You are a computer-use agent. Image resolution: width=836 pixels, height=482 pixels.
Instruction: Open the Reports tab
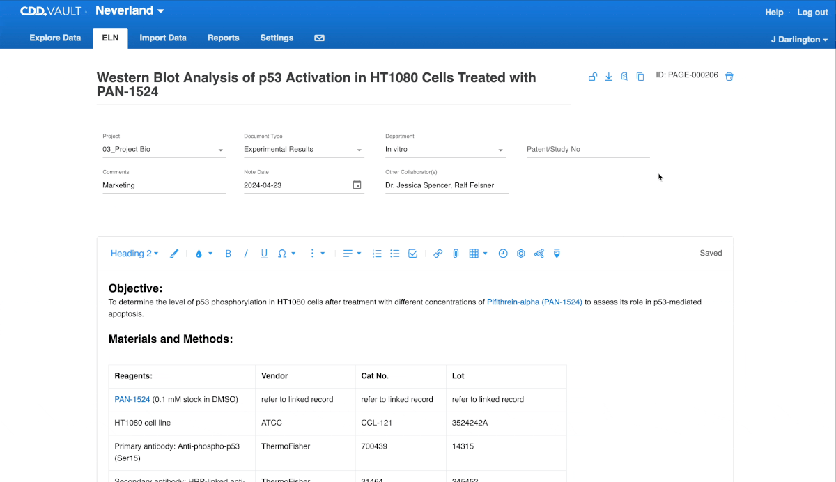(223, 38)
